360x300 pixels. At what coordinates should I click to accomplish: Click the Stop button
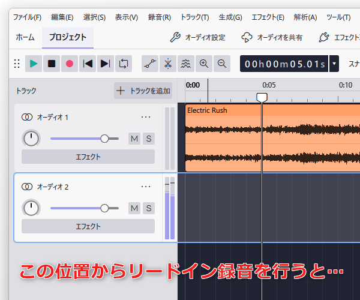pyautogui.click(x=52, y=64)
